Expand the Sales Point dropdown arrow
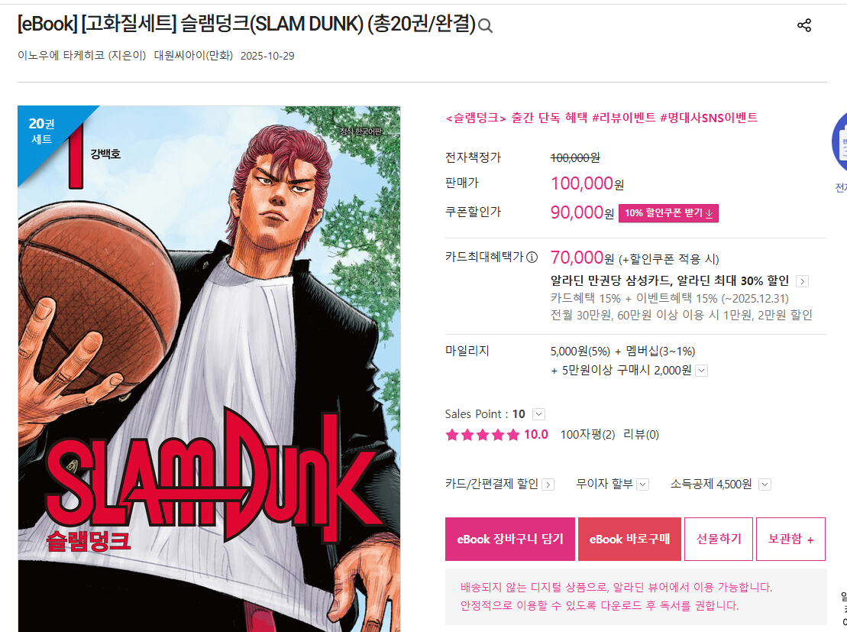Viewport: 847px width, 632px height. [x=538, y=414]
